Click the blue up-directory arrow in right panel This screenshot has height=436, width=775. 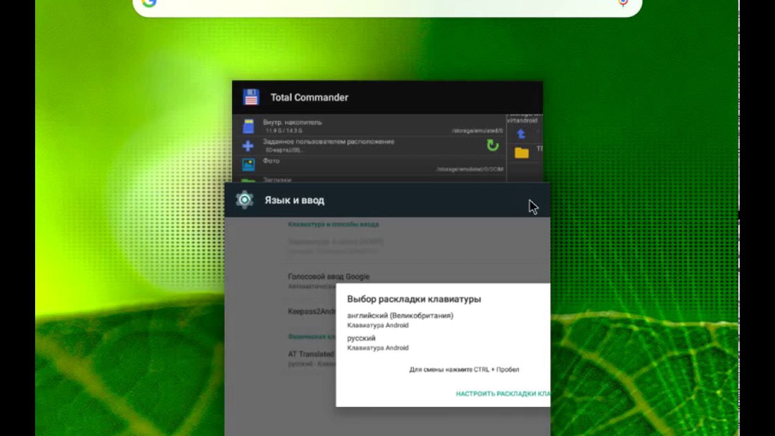(x=521, y=133)
